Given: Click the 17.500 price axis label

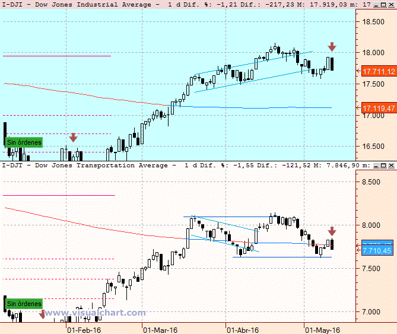Looking at the screenshot, I should coord(373,84).
